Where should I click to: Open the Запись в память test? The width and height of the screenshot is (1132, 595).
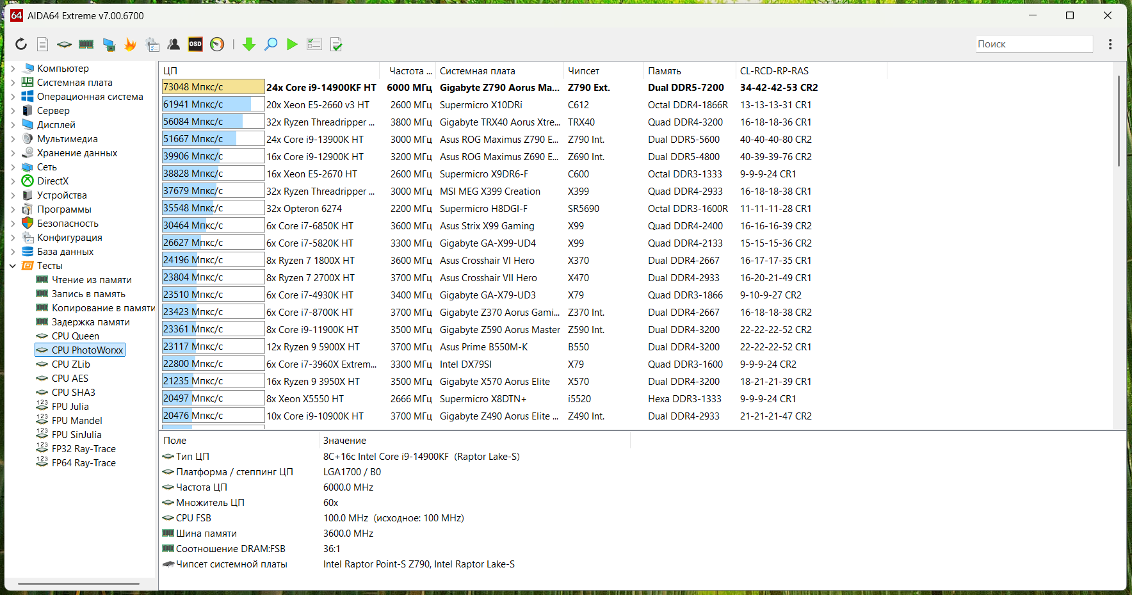click(88, 294)
